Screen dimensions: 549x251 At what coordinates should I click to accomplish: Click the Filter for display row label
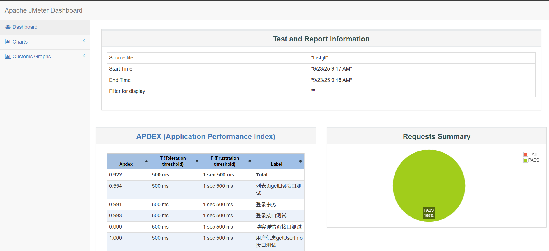(x=127, y=91)
